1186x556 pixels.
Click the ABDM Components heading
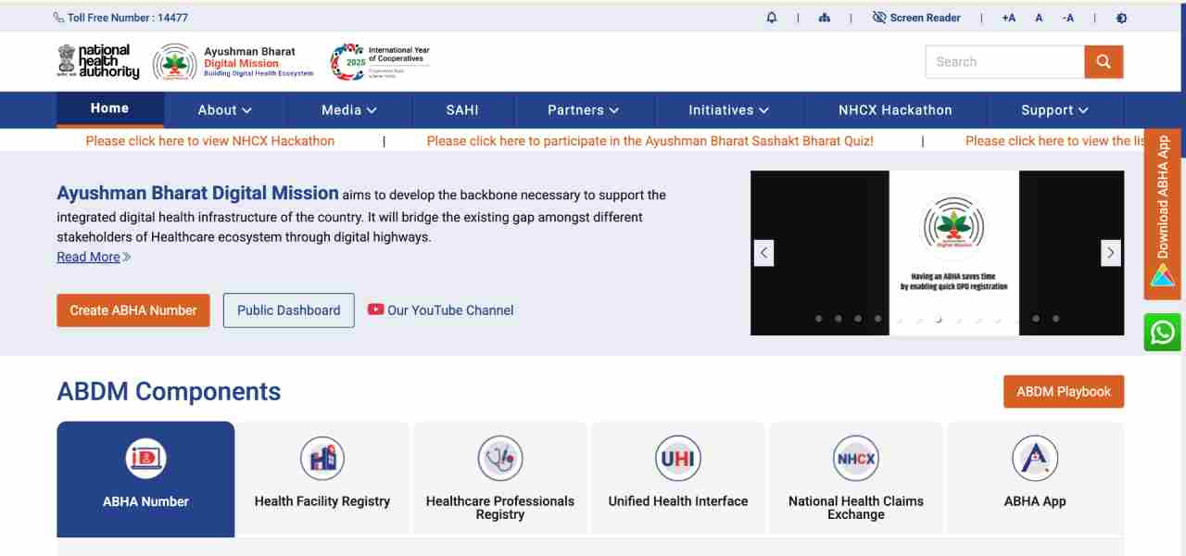click(x=169, y=391)
